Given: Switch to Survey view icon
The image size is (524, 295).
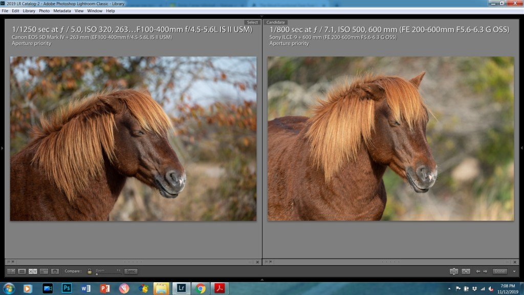Looking at the screenshot, I should pyautogui.click(x=44, y=271).
